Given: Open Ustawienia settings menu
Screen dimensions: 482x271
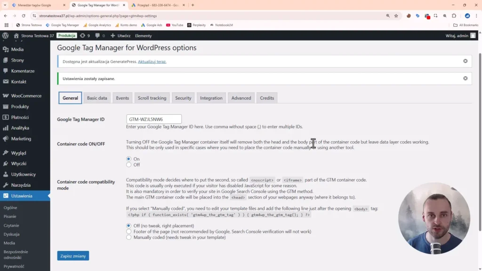Looking at the screenshot, I should tap(25, 196).
